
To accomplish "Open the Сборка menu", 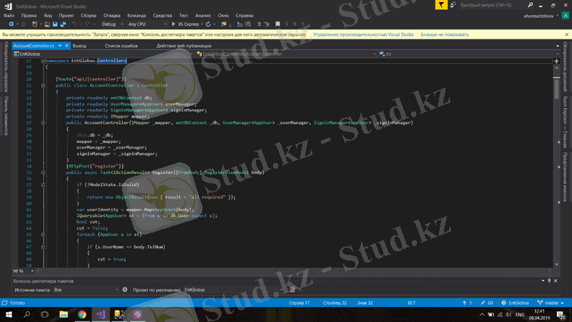I will [x=88, y=15].
